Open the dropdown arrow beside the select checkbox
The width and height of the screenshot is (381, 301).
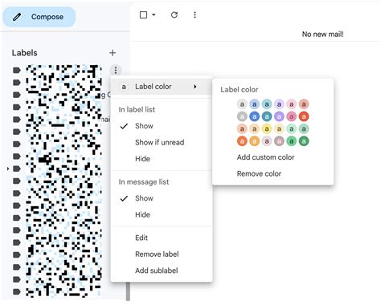coord(154,14)
